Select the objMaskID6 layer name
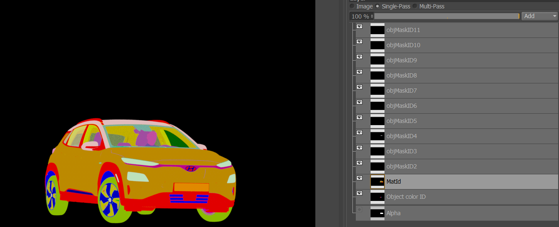Screen dimensions: 559x227 pyautogui.click(x=402, y=106)
